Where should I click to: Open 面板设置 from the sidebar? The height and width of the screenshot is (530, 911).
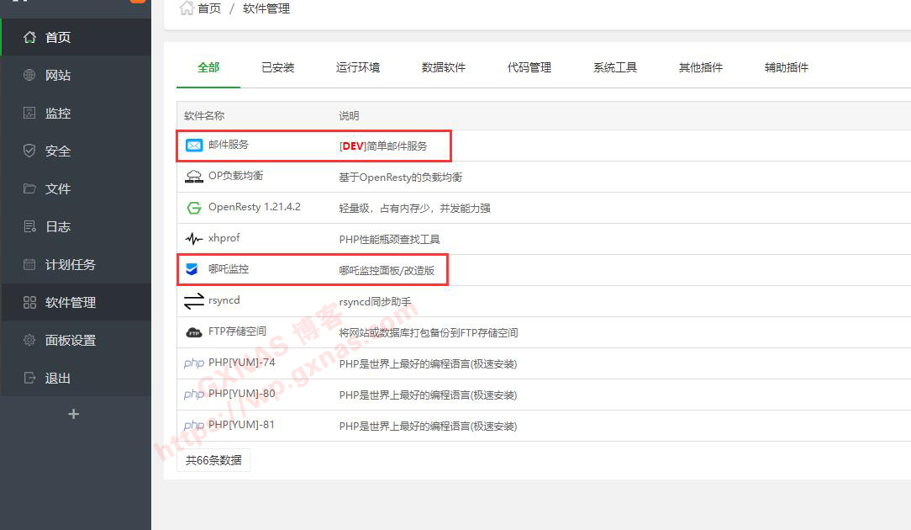71,341
